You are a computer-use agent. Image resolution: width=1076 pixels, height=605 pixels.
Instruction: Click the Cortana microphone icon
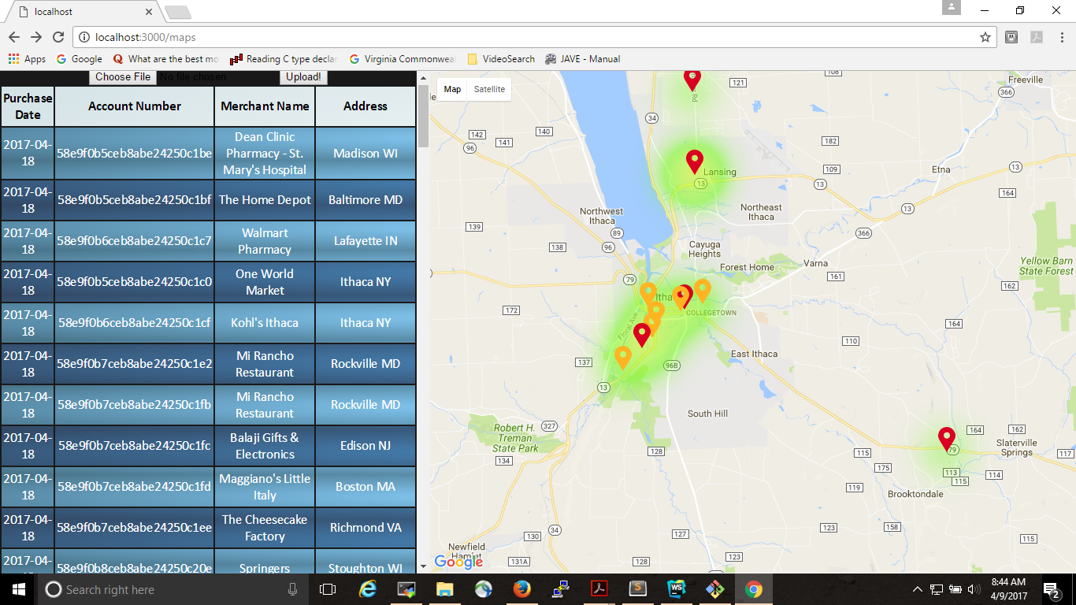292,589
